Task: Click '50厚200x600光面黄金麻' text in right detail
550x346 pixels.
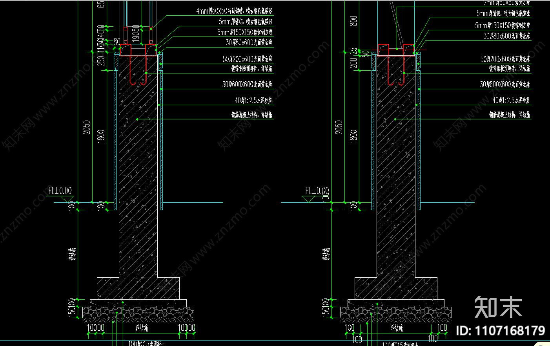Action: 505,59
